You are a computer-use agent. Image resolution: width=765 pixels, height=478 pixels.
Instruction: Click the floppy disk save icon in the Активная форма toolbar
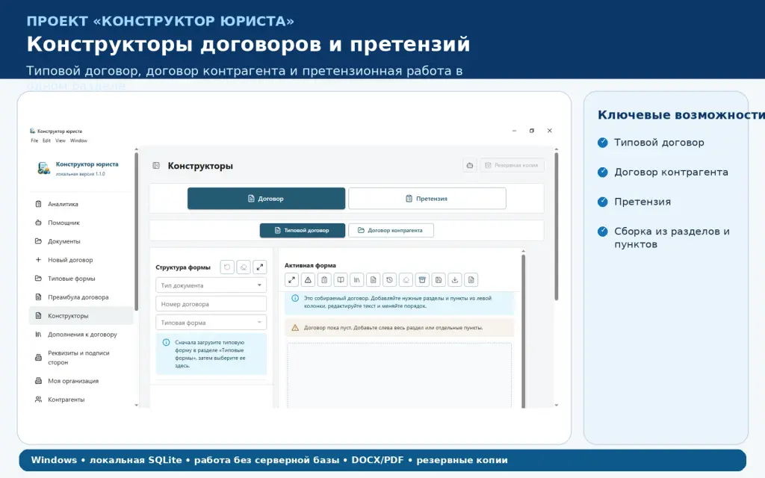click(439, 280)
